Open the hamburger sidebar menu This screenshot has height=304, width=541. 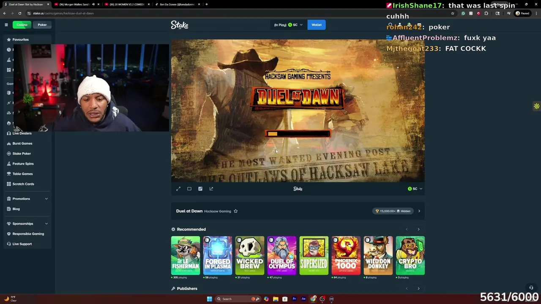[6, 25]
